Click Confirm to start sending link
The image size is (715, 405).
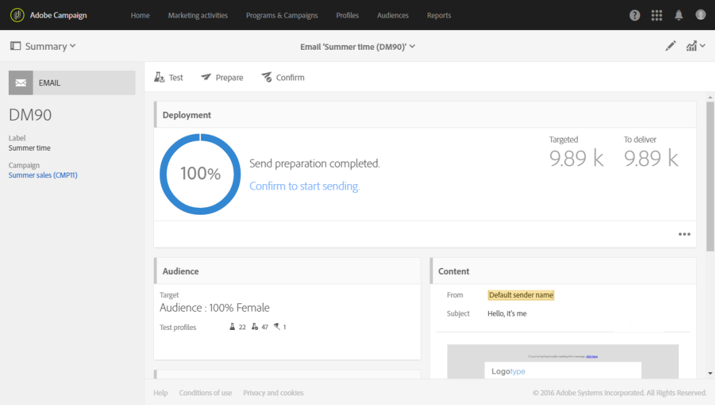[304, 186]
